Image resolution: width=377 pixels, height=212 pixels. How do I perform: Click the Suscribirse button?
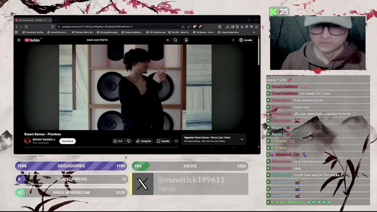tap(67, 141)
